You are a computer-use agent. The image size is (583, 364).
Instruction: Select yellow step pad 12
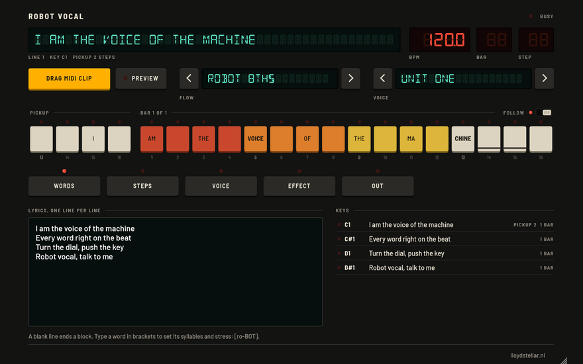(x=437, y=139)
